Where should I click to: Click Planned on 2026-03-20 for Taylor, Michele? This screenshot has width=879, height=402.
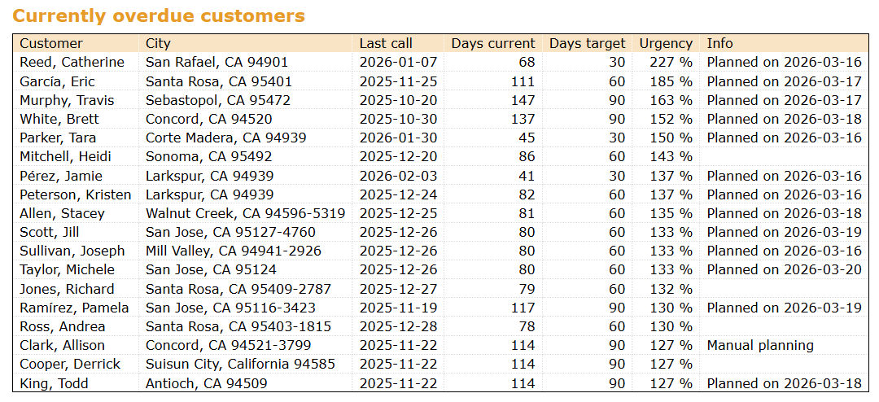784,270
